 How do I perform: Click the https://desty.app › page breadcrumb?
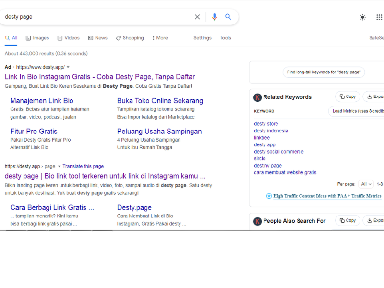[x=30, y=166]
